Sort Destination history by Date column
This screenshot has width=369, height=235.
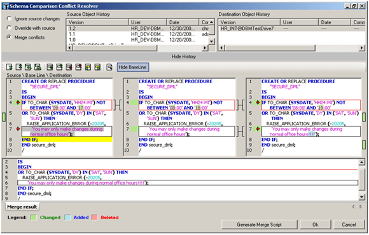pos(335,22)
